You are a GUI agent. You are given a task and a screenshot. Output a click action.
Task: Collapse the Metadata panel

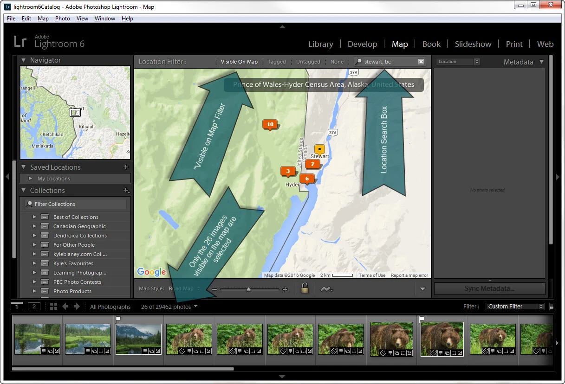[x=541, y=62]
